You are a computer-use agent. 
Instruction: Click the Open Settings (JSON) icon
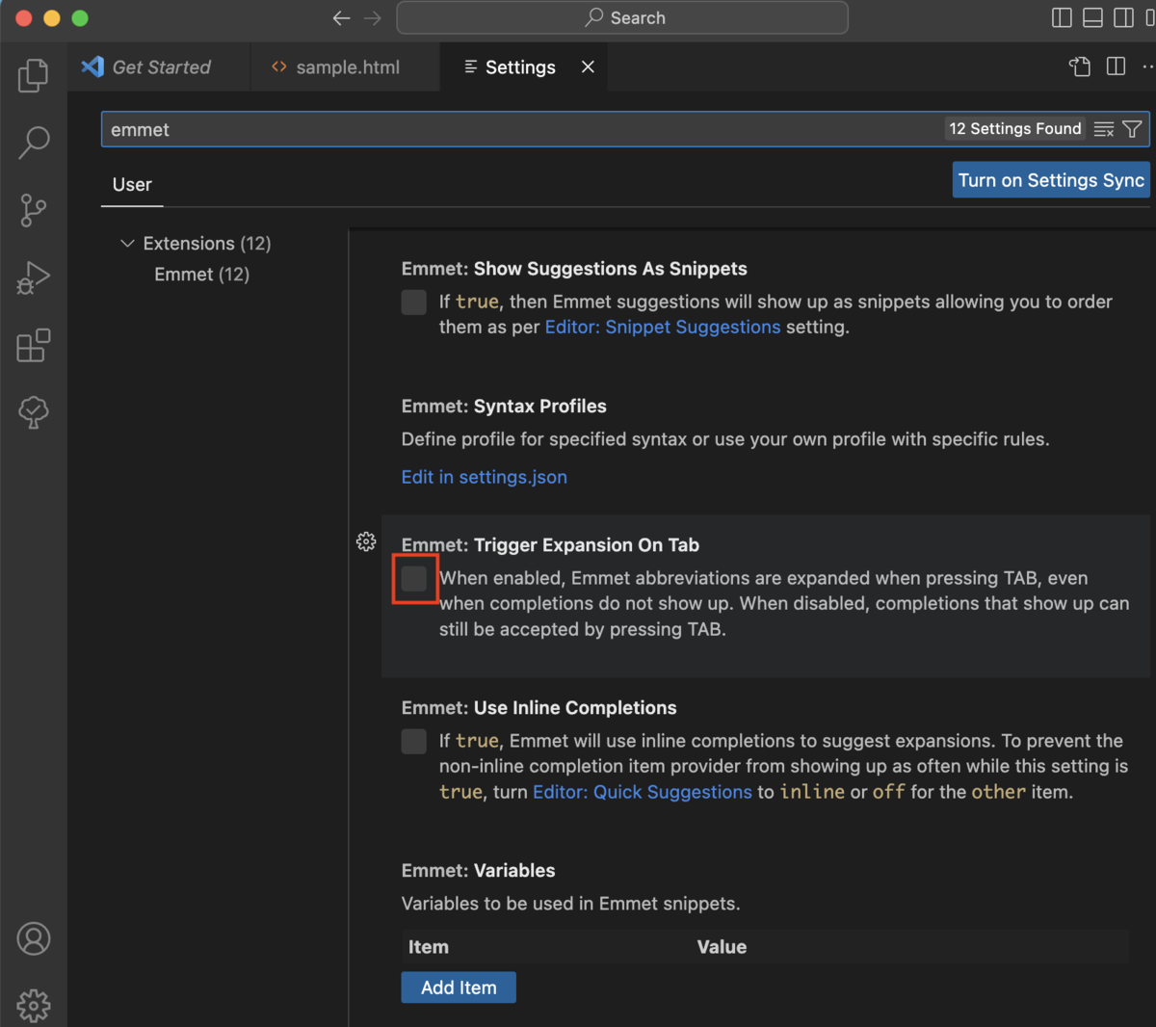(x=1080, y=66)
